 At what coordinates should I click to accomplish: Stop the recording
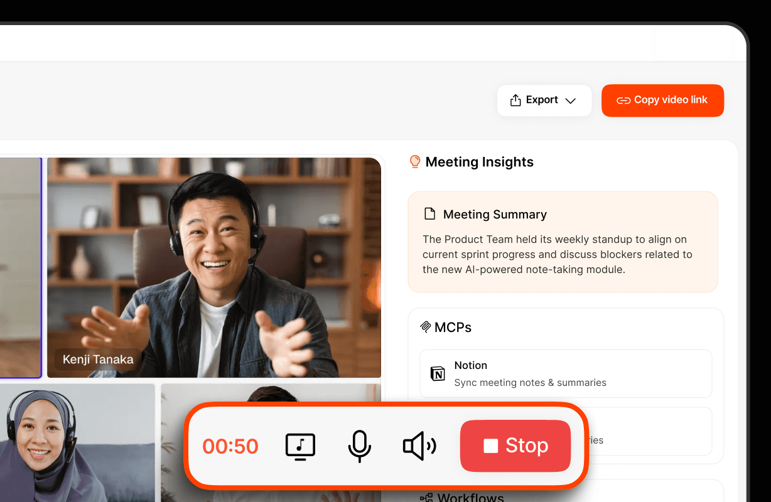pyautogui.click(x=515, y=446)
